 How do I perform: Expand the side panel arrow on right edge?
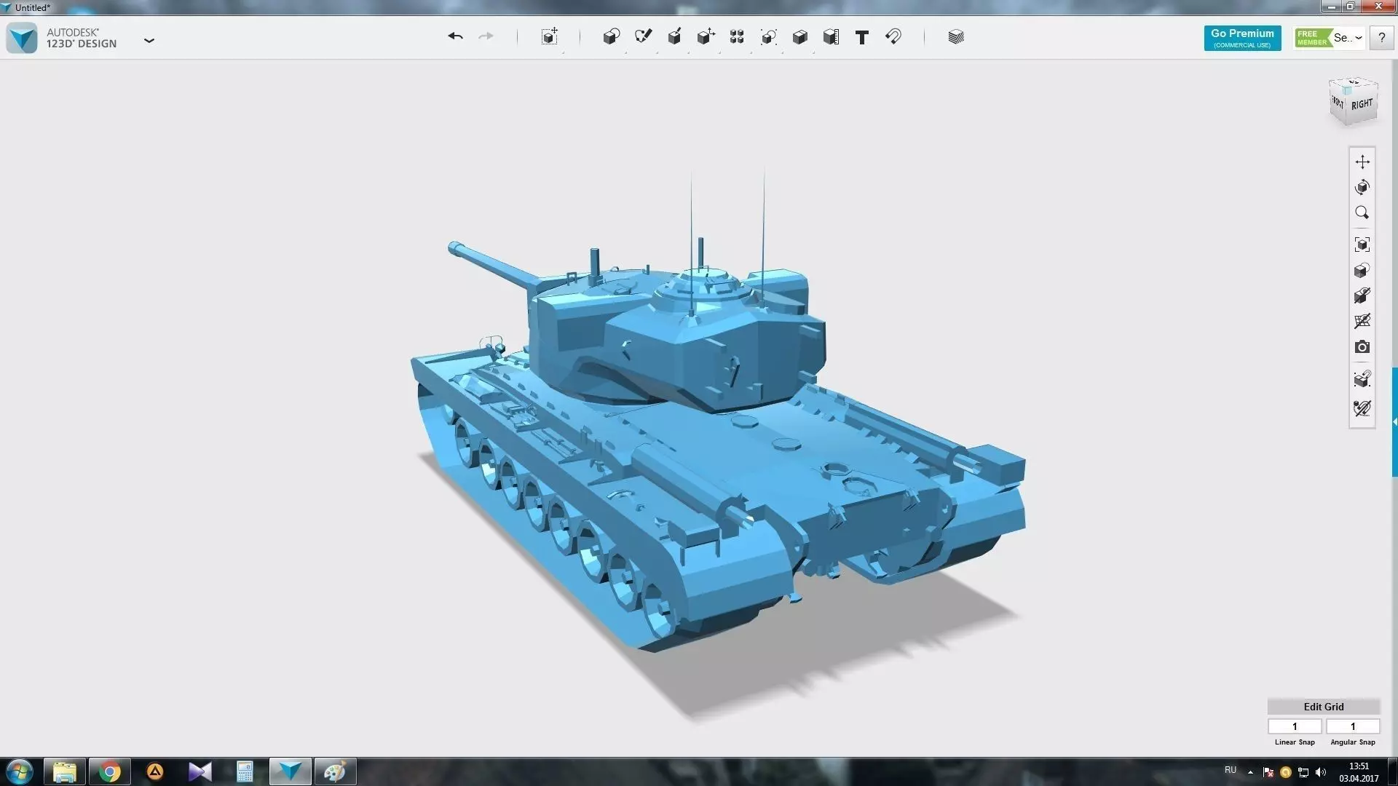click(1394, 422)
